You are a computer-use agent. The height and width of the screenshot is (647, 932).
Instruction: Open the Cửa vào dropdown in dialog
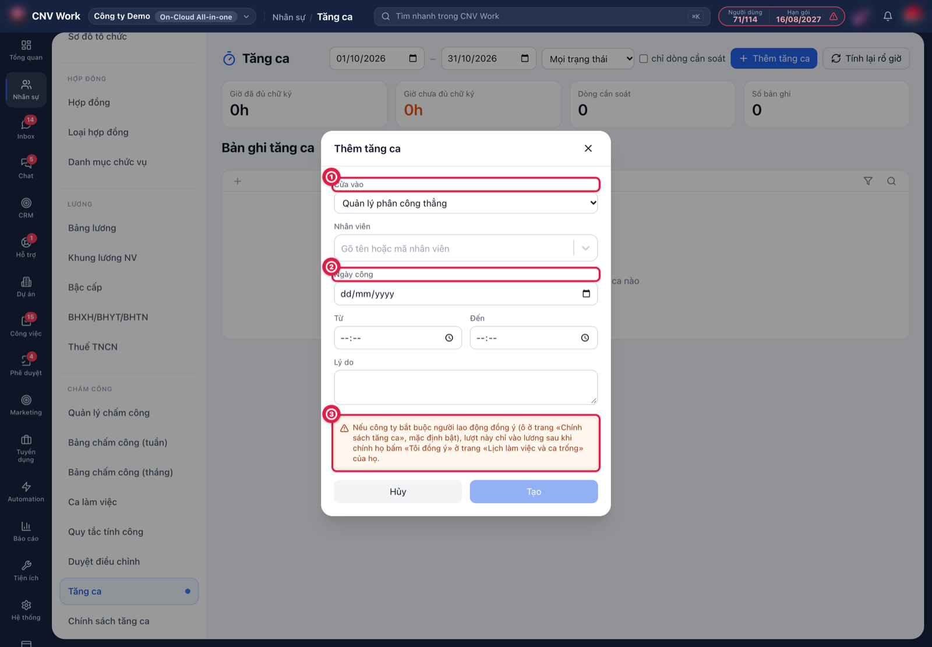[x=466, y=203]
